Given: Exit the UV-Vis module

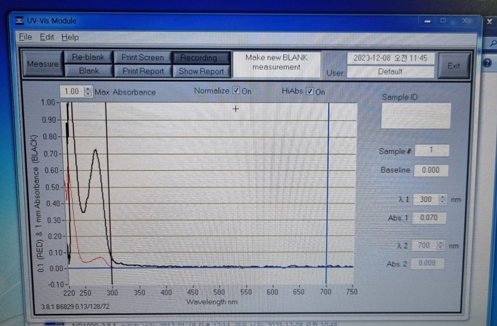Looking at the screenshot, I should [453, 66].
